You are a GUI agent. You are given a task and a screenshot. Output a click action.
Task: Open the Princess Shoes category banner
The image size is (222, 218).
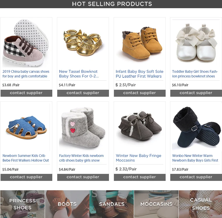[x=22, y=204]
